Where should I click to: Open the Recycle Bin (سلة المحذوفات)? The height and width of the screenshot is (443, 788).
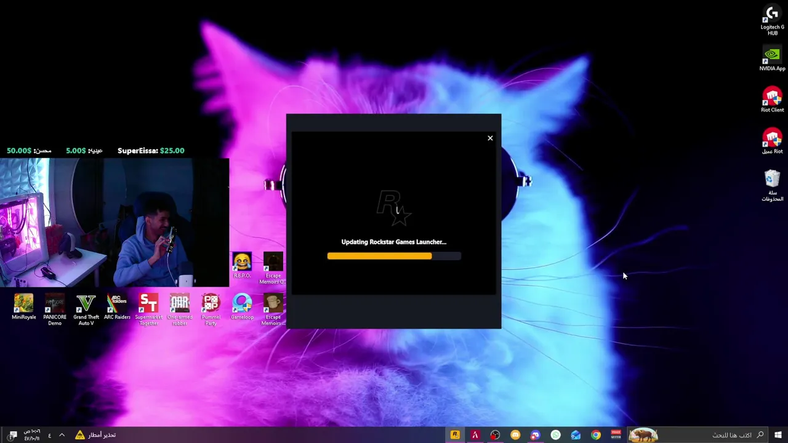pos(772,186)
